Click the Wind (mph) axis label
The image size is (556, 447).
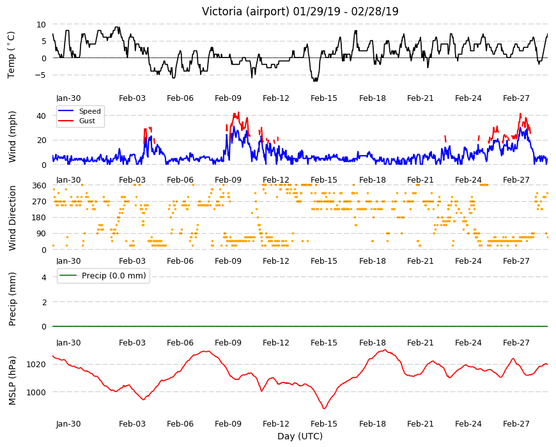click(12, 137)
